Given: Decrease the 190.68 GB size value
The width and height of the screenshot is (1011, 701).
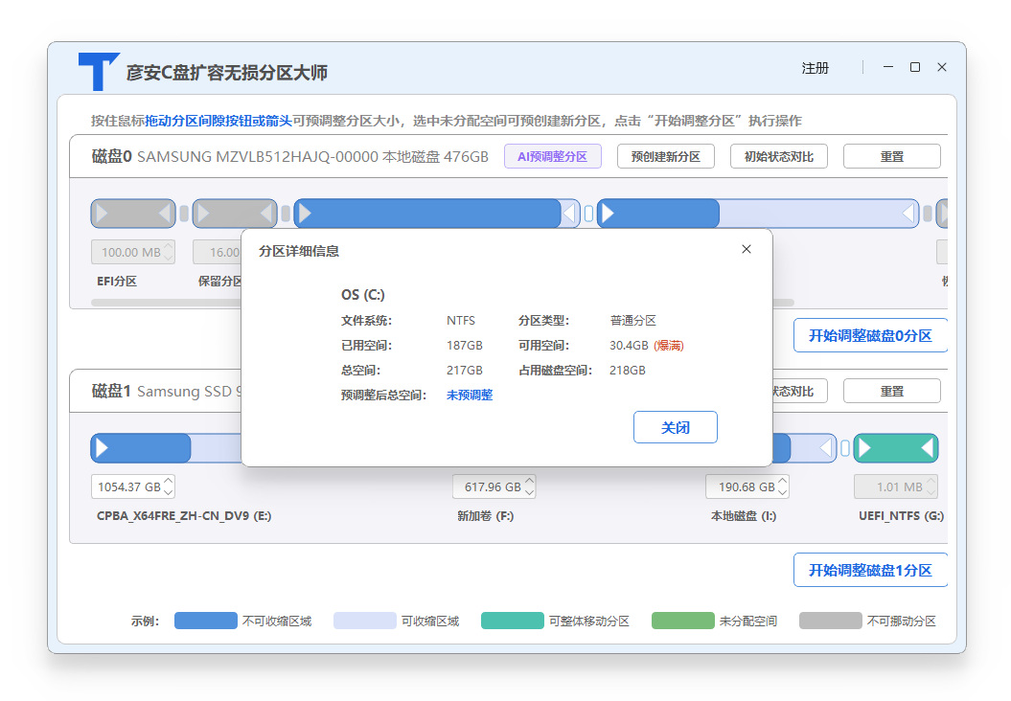Looking at the screenshot, I should (783, 491).
